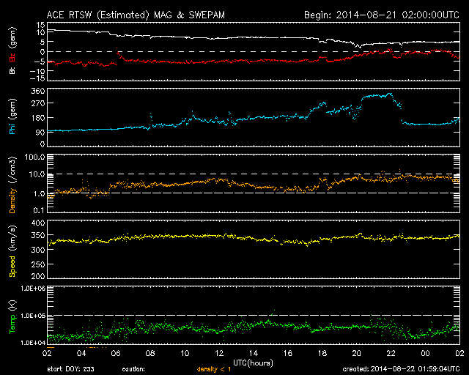Click the 14 hour label on the time axis
This screenshot has height=375, width=469.
[254, 353]
